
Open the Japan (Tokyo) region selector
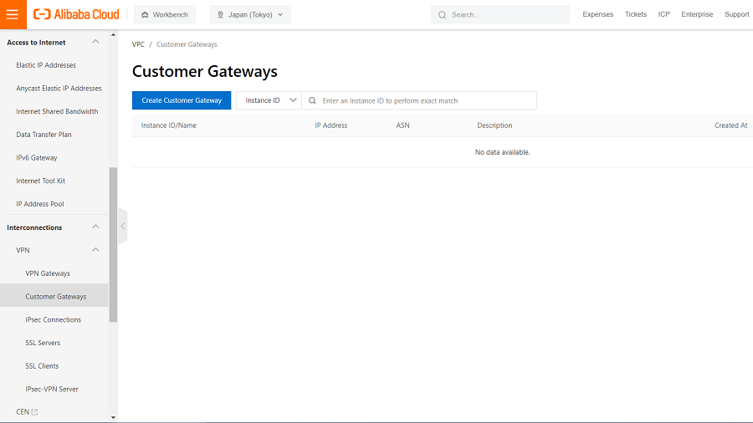click(250, 14)
